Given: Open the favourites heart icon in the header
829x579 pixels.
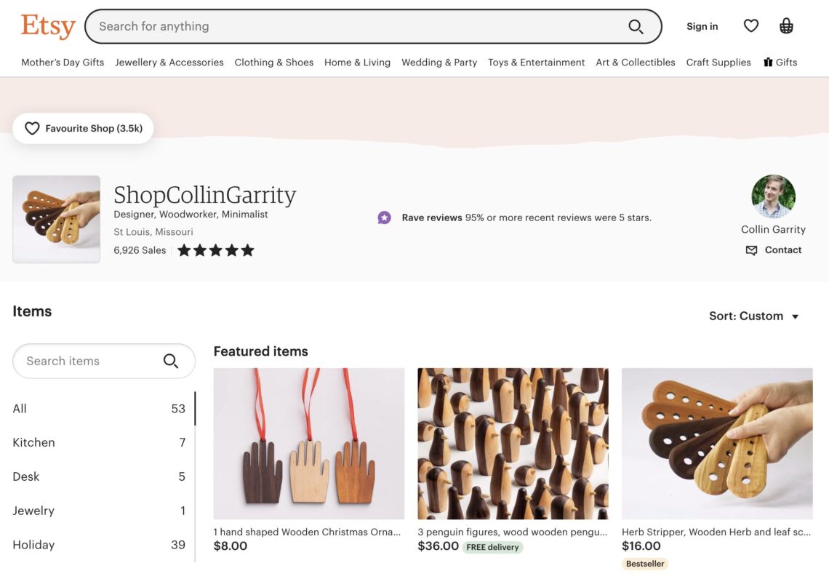Looking at the screenshot, I should point(751,25).
